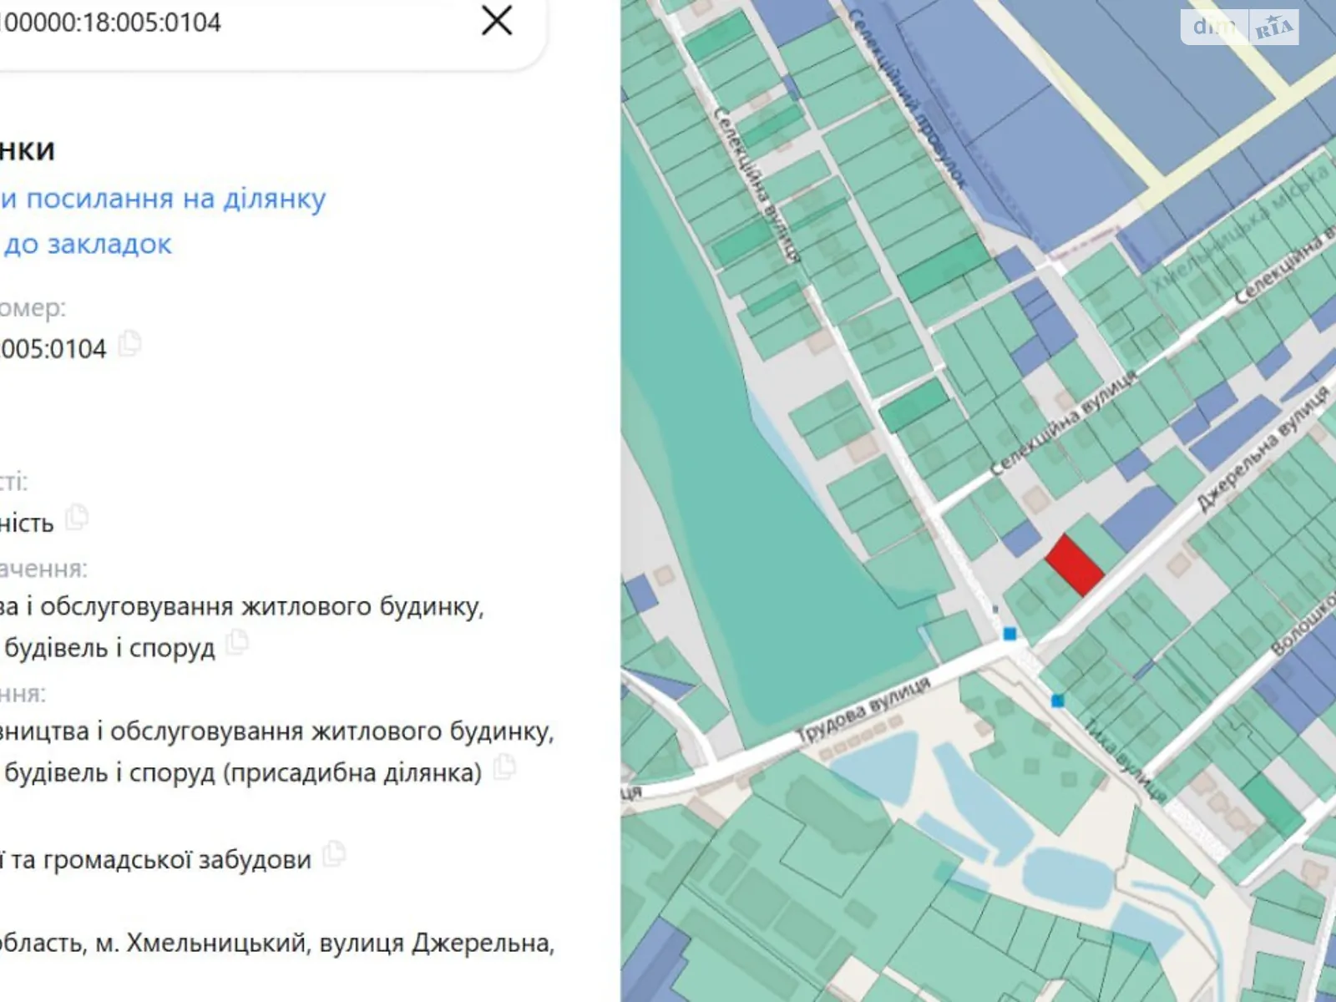Select the red highlighted parcel on the map
Image resolution: width=1336 pixels, height=1002 pixels.
(x=1075, y=565)
